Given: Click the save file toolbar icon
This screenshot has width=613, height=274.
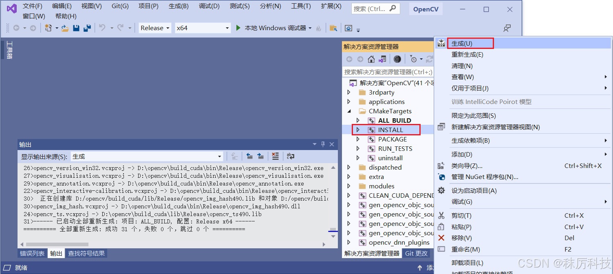Looking at the screenshot, I should [76, 28].
